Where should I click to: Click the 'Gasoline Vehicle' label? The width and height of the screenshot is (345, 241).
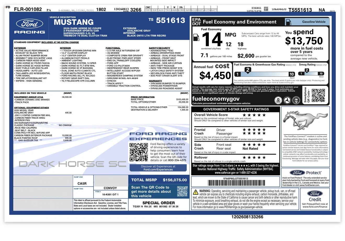click(x=314, y=22)
